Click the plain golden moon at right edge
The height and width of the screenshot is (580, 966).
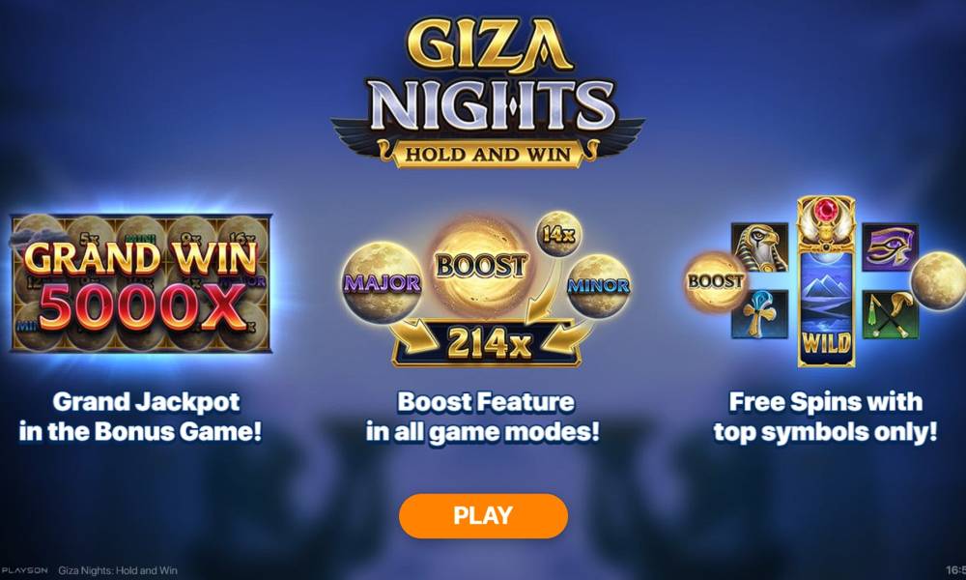[936, 280]
